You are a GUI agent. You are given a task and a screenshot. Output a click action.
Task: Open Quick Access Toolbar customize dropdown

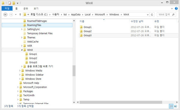(x=18, y=3)
